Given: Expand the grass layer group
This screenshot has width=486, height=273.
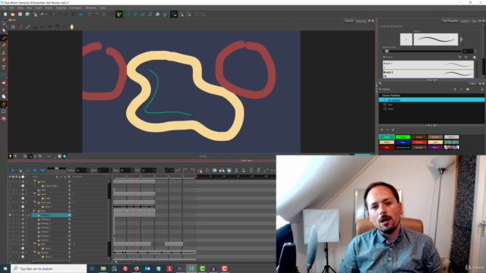Looking at the screenshot, I should (x=34, y=211).
